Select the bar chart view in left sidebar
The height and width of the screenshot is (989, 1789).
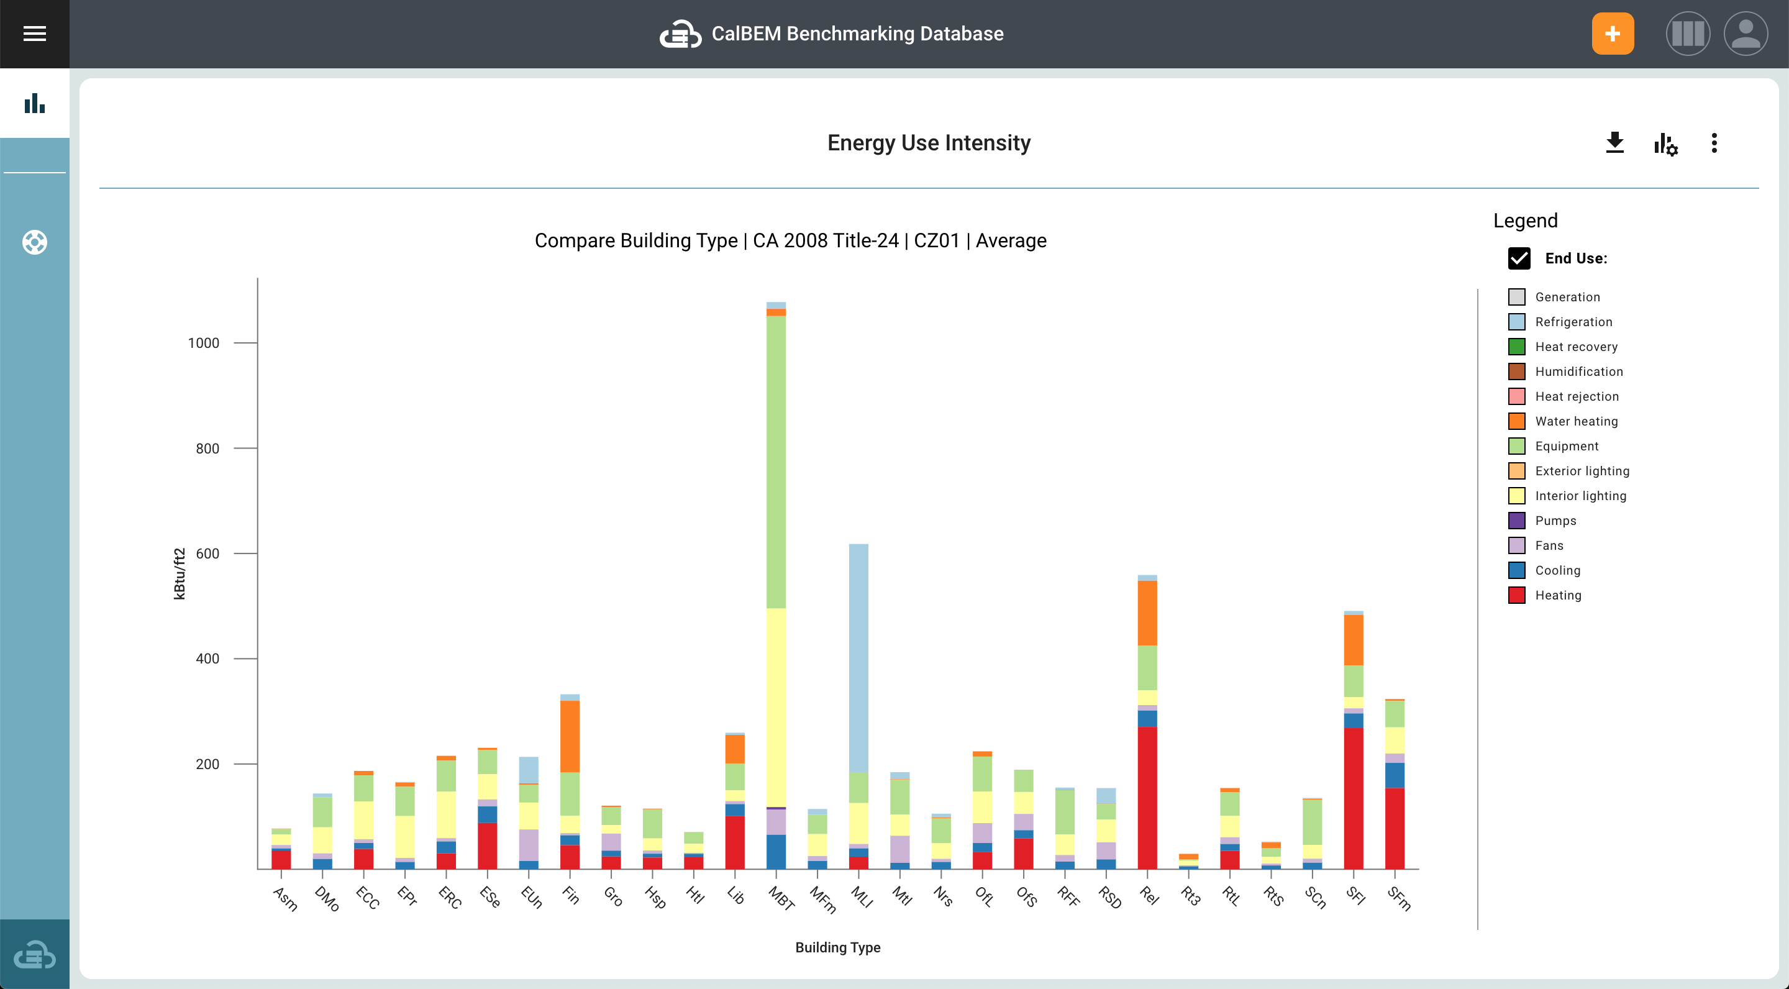click(x=35, y=102)
